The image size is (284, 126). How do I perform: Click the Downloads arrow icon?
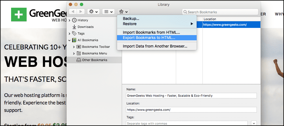tap(74, 27)
